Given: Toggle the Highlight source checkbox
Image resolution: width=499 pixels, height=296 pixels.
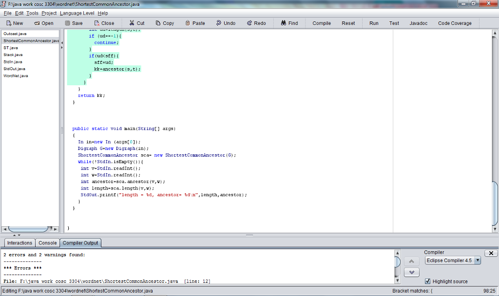Looking at the screenshot, I should coord(428,281).
